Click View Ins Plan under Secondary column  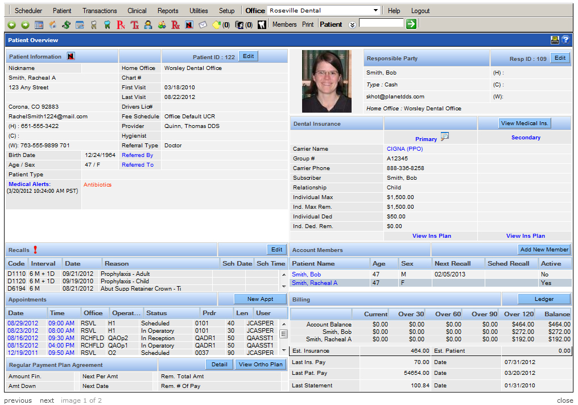(x=526, y=236)
